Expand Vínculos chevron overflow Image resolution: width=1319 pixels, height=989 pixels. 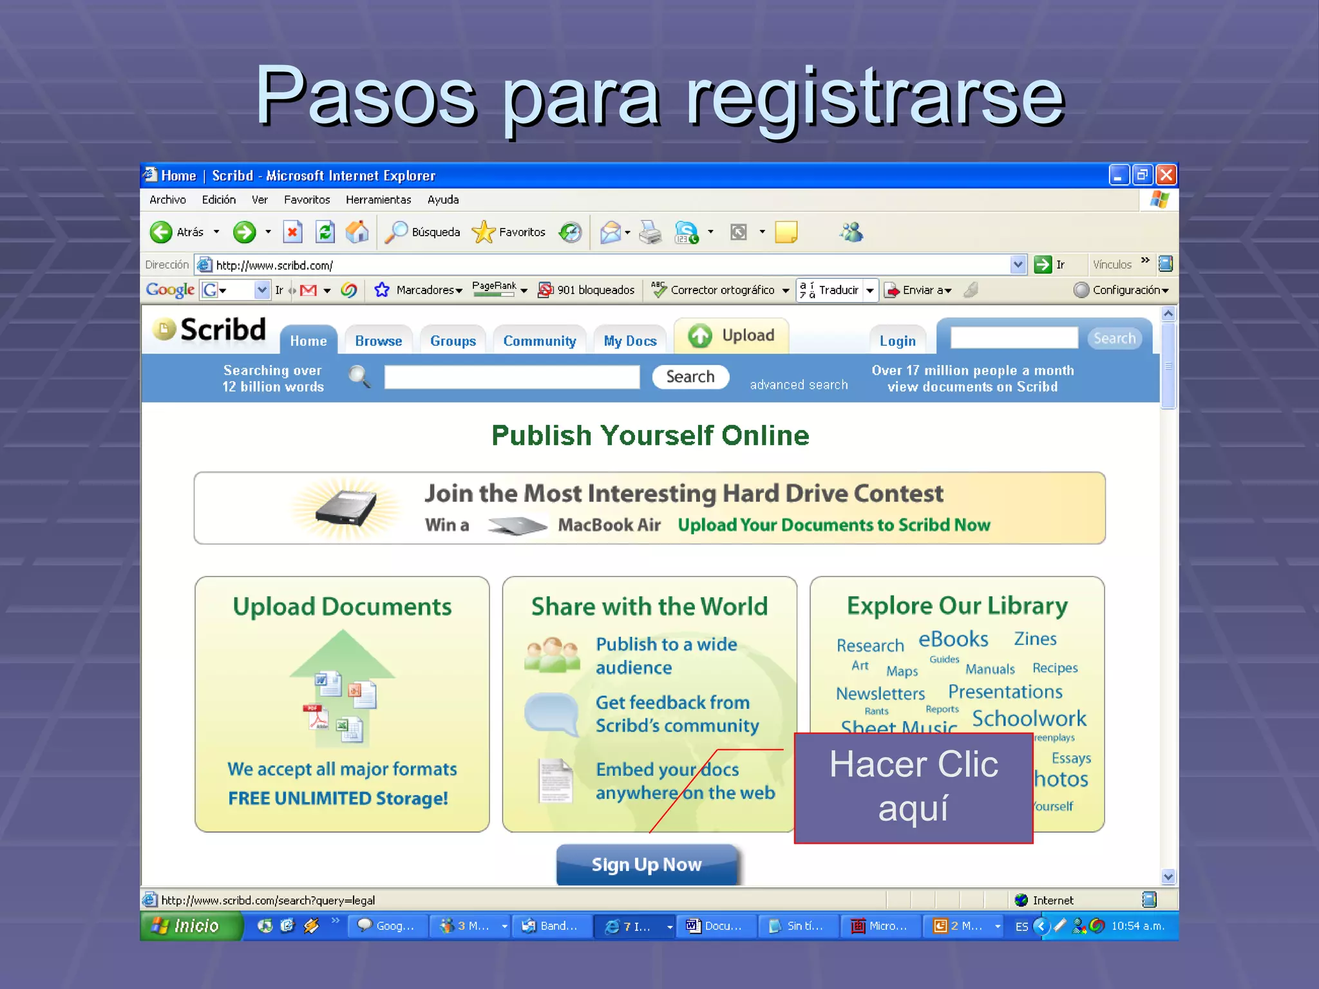pos(1145,260)
